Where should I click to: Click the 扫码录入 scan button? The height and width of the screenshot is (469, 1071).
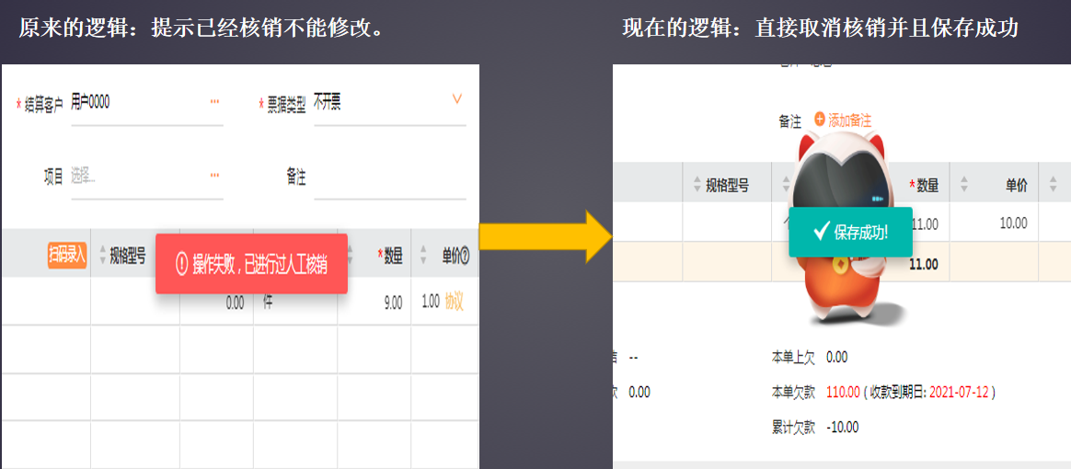[67, 256]
